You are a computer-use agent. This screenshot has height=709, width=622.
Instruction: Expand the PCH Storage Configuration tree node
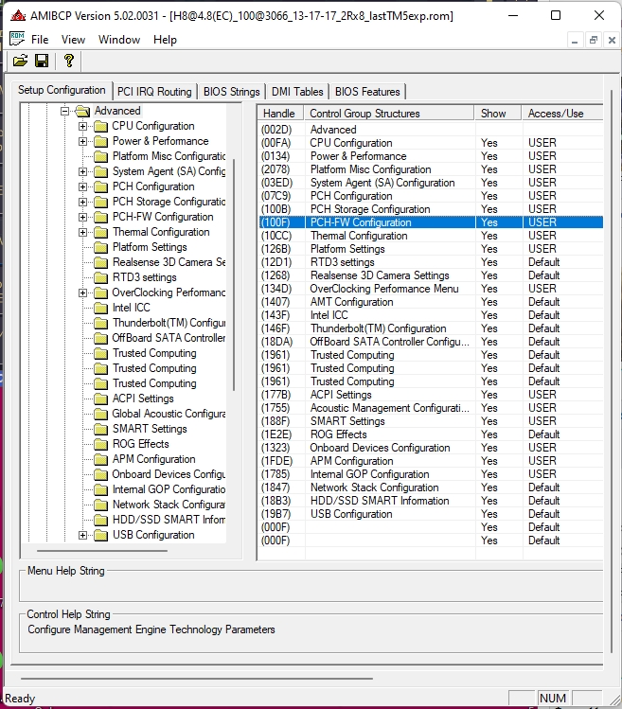click(x=82, y=203)
